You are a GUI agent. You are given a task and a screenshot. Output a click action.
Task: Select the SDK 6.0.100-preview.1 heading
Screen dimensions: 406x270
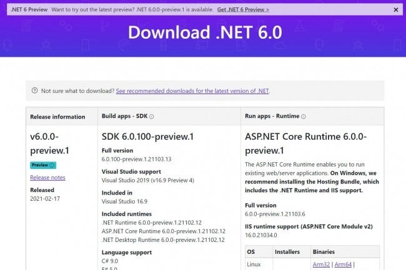pos(147,137)
